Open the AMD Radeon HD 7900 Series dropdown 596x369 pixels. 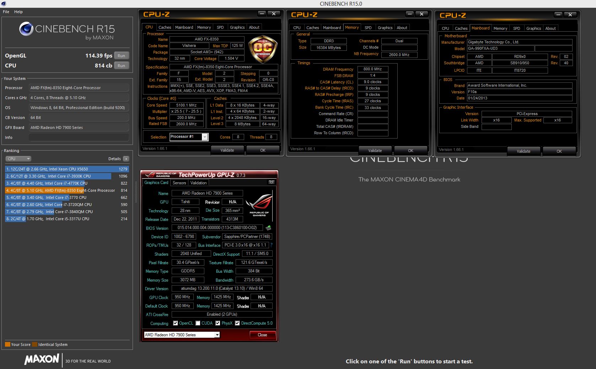coord(182,335)
